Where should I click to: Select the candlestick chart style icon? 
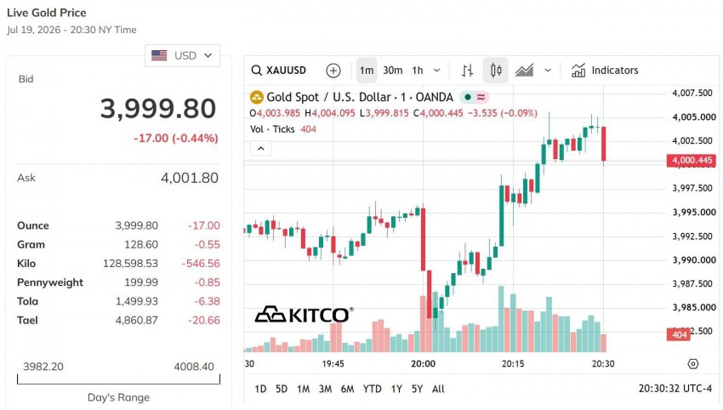point(496,71)
